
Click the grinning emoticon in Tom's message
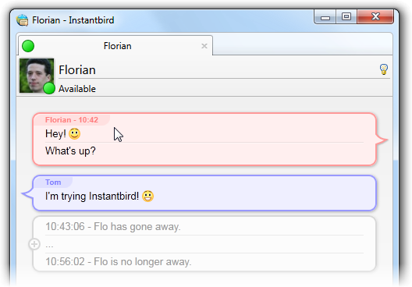(148, 197)
